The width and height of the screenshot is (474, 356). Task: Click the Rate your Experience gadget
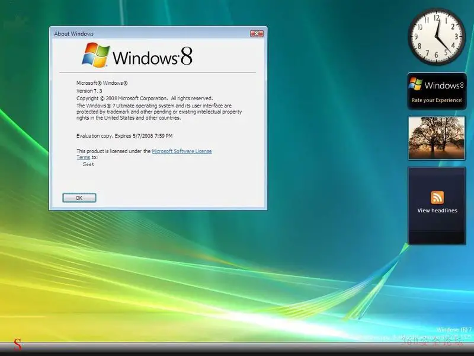tap(437, 91)
